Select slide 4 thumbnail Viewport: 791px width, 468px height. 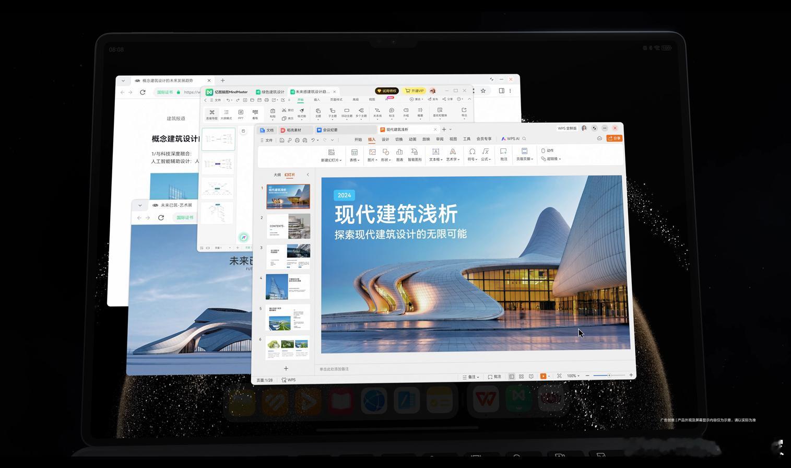click(x=288, y=287)
